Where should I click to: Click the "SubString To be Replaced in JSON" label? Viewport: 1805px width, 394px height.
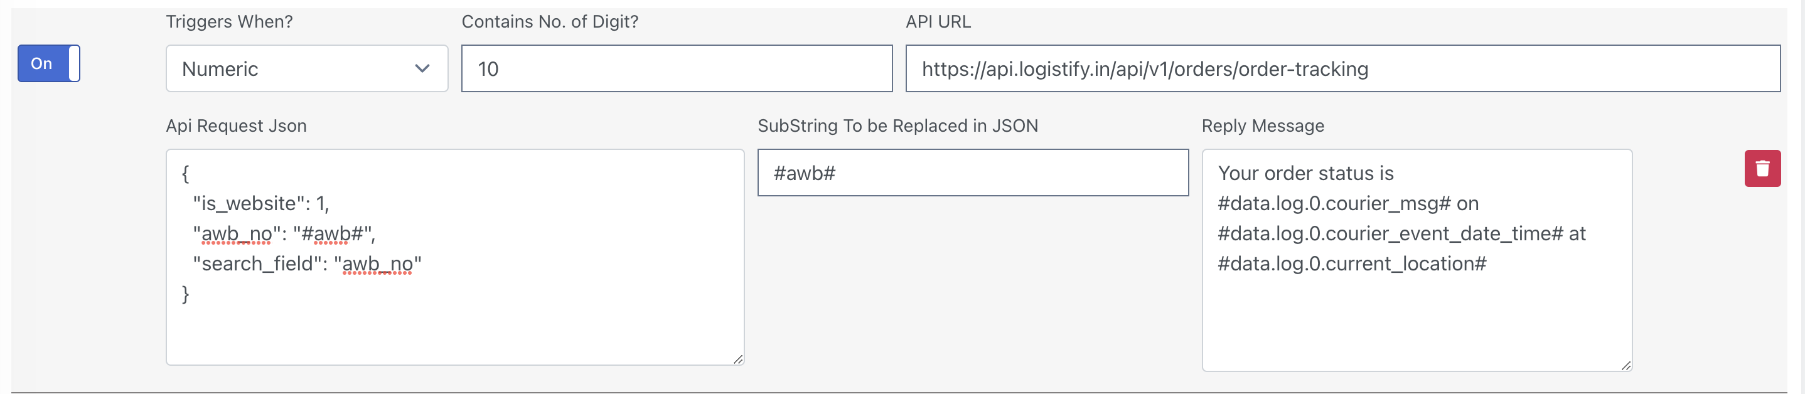(897, 125)
